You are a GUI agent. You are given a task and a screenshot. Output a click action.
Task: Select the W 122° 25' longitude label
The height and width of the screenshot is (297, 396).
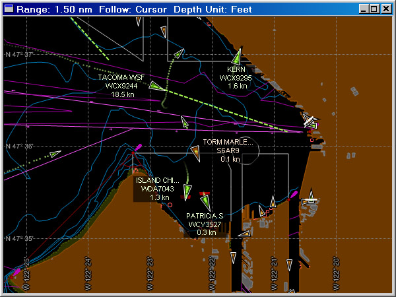[x=26, y=274]
